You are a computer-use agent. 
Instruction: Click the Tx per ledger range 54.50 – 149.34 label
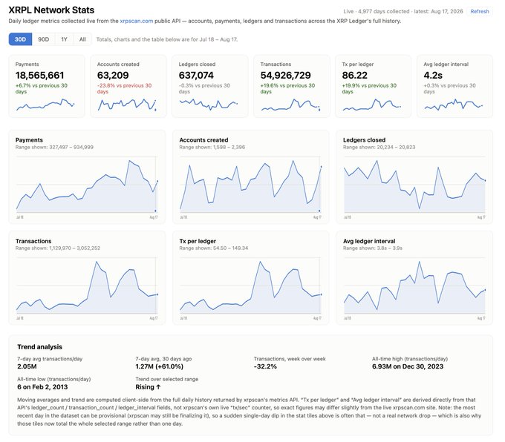coord(214,248)
